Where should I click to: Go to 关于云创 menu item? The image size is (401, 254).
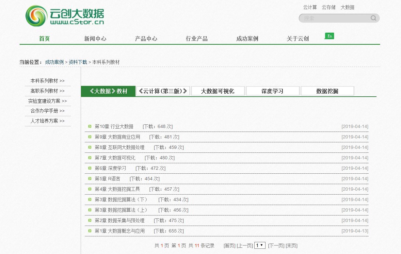coord(297,39)
